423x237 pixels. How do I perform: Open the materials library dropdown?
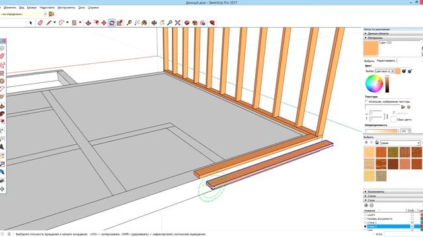pos(401,143)
